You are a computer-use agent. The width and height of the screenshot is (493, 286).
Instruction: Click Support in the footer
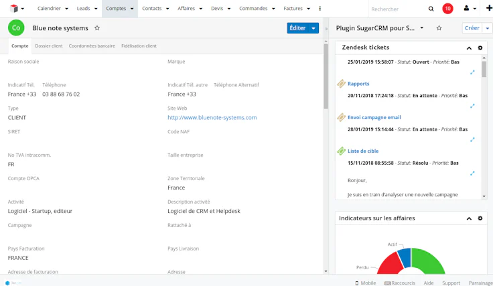[451, 283]
